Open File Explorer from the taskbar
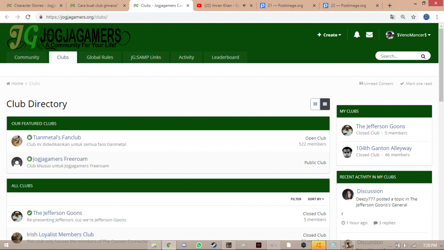Viewport: 444px width, 250px height. (x=154, y=245)
